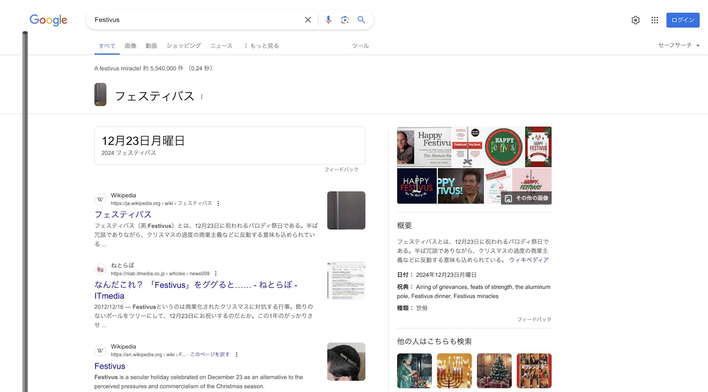This screenshot has width=708, height=392.
Task: Click その他の画像 button
Action: click(x=526, y=198)
